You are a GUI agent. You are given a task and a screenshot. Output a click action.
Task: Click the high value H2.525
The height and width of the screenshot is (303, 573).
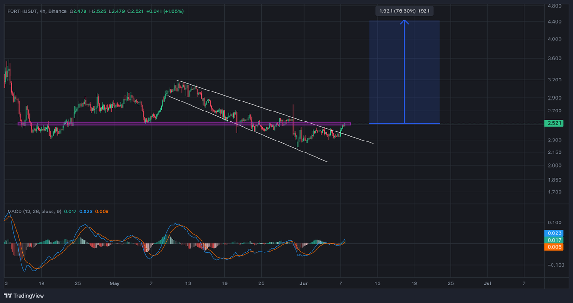tap(99, 11)
